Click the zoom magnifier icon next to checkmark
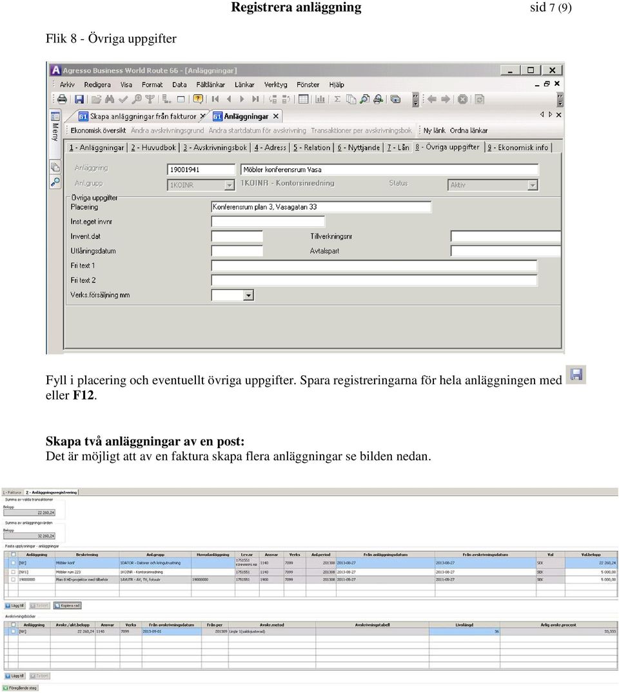The height and width of the screenshot is (693, 619). [137, 99]
